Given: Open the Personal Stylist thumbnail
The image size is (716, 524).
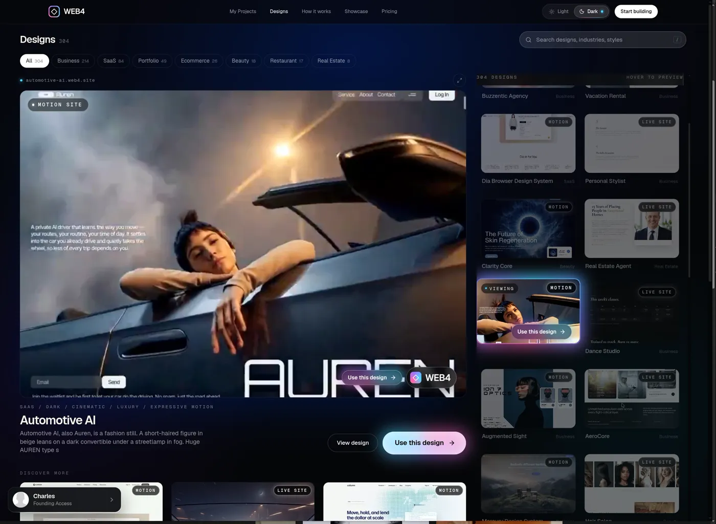Looking at the screenshot, I should pos(632,143).
